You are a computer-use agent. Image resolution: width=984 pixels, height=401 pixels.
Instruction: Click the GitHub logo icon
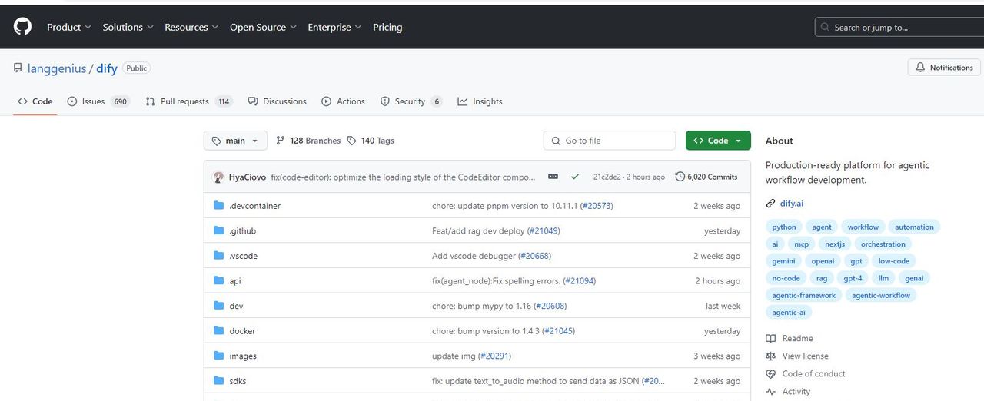point(22,27)
